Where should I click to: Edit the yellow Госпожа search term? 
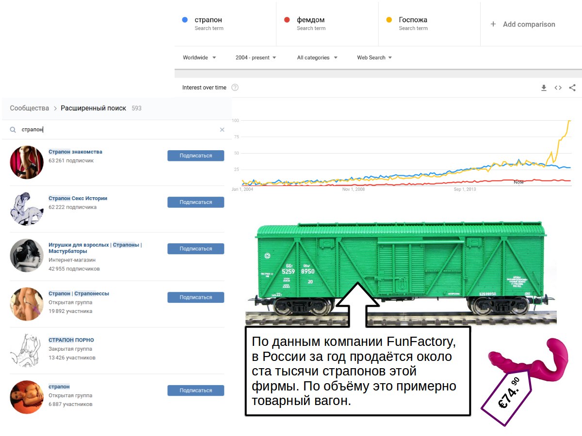click(x=413, y=20)
